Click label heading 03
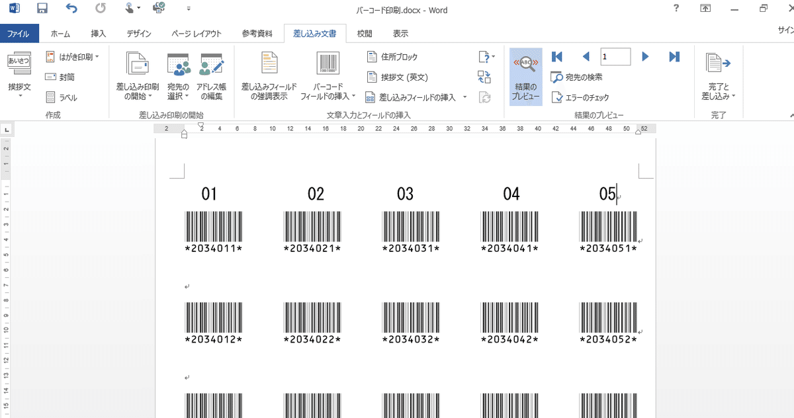 click(405, 194)
